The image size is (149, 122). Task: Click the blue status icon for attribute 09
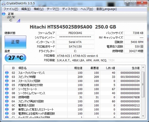point(7,97)
